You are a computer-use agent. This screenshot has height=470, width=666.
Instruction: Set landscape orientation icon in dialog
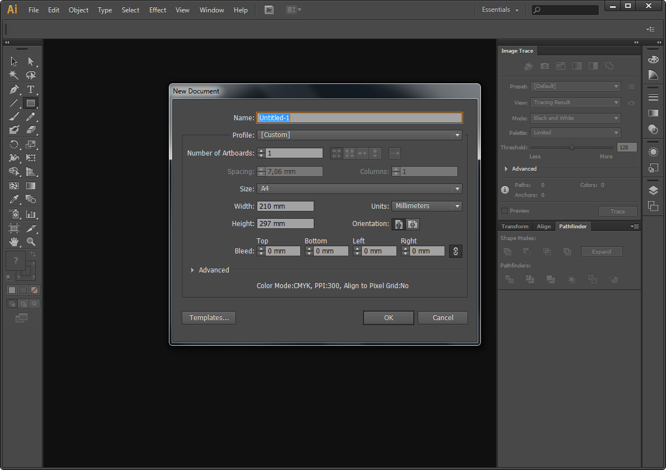[x=413, y=224]
